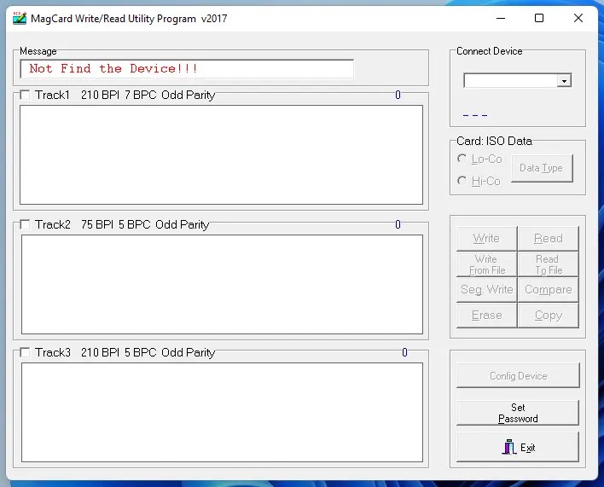Click the Copy button
The height and width of the screenshot is (487, 604).
click(549, 316)
